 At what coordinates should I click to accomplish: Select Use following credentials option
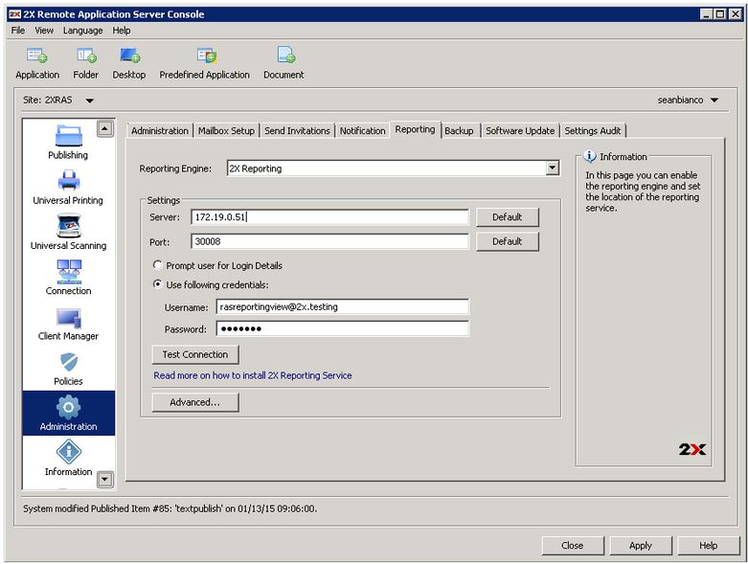point(157,284)
